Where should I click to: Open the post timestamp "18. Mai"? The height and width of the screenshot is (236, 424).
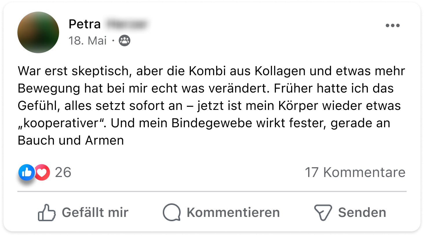pyautogui.click(x=87, y=41)
